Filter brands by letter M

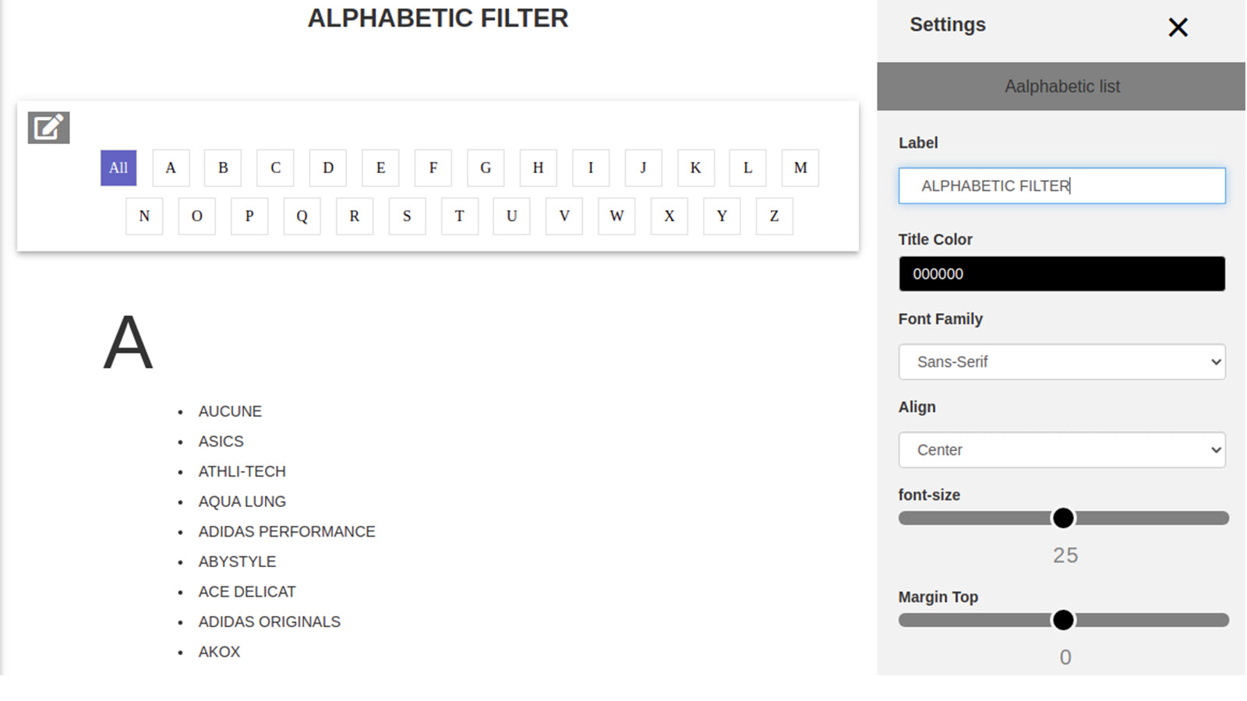(800, 168)
